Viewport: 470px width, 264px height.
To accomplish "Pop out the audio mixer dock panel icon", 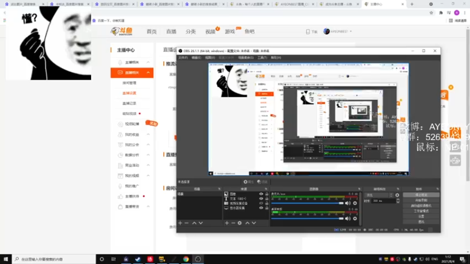I will [x=359, y=189].
